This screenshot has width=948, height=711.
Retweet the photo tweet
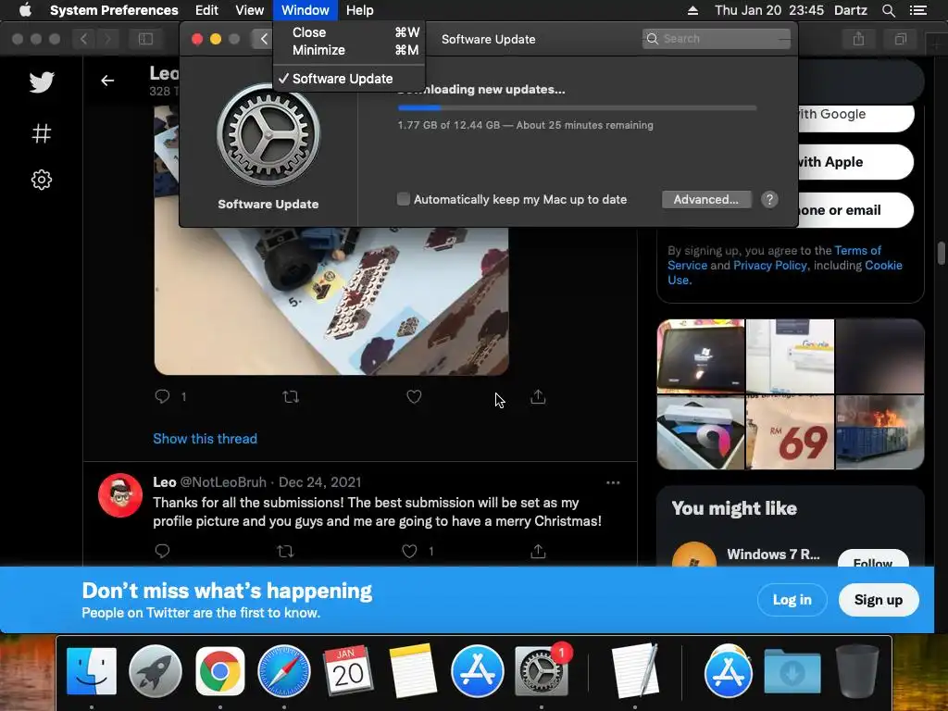(291, 396)
